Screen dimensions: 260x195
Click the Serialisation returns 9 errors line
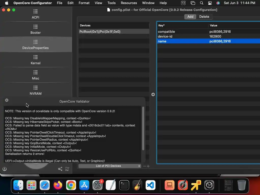coord(25,154)
